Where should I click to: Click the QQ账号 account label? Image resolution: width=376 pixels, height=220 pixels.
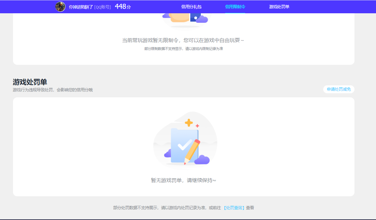point(102,7)
